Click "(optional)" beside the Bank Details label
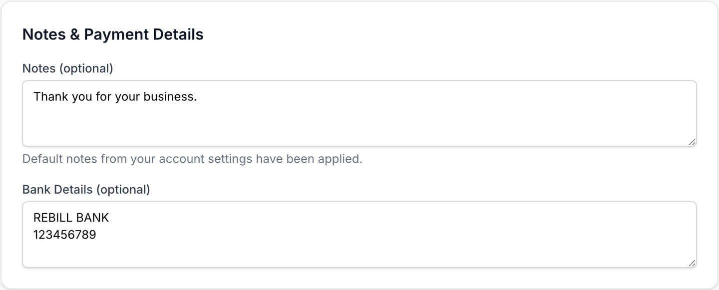The height and width of the screenshot is (290, 719). [x=123, y=190]
